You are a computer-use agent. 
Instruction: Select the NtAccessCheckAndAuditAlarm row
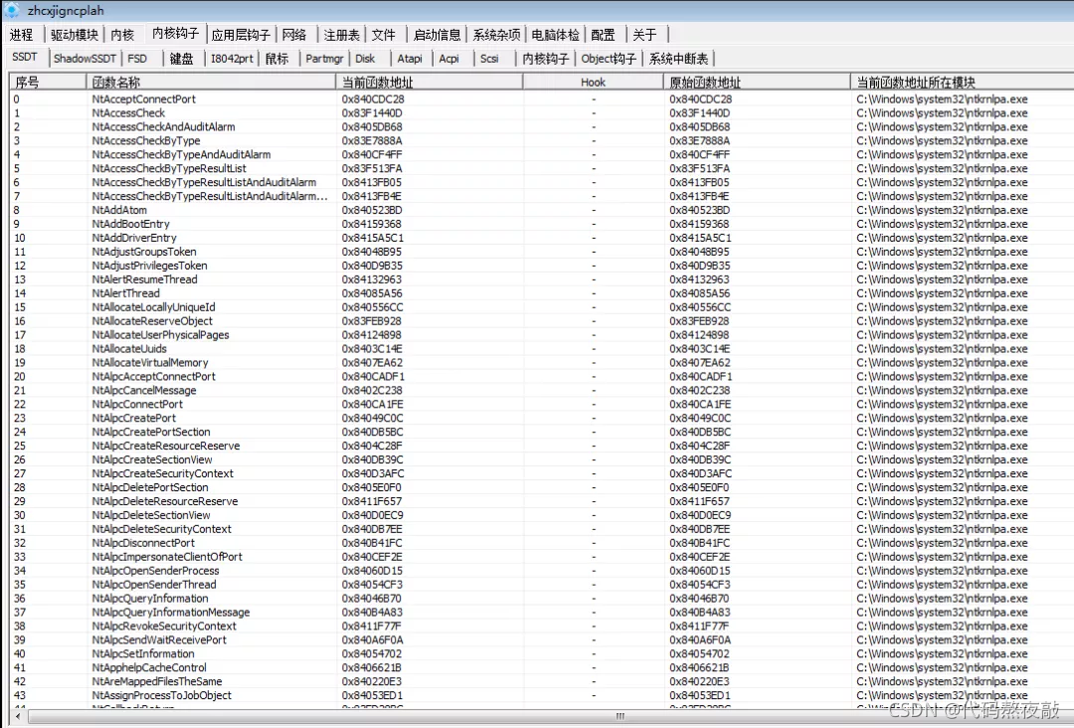click(543, 126)
